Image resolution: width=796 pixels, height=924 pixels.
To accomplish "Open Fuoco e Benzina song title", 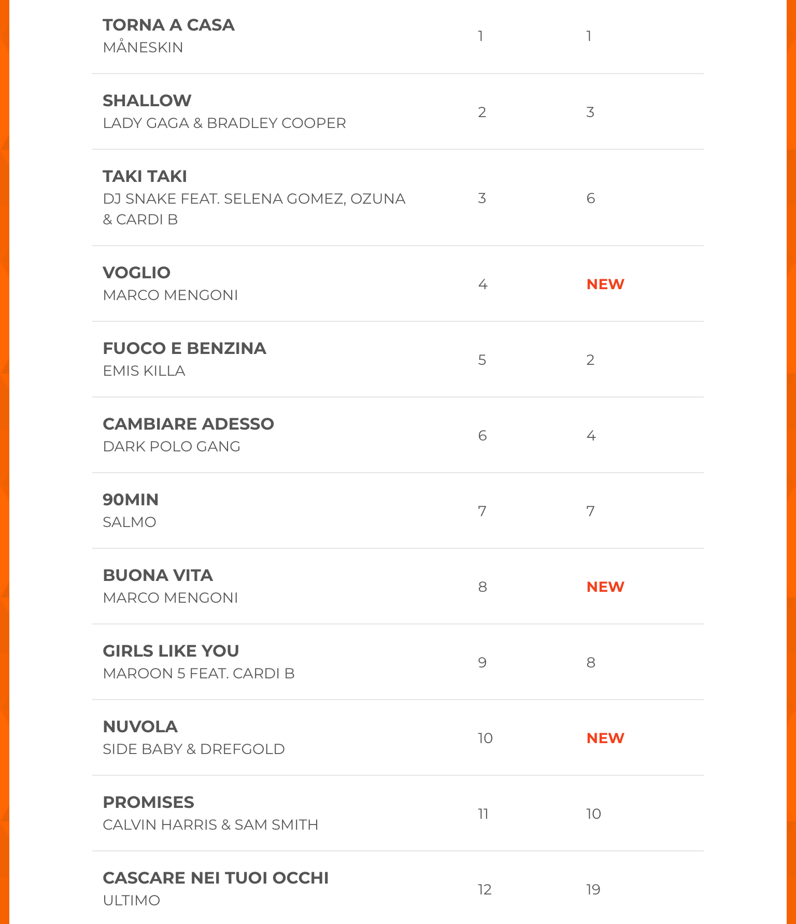I will click(x=184, y=348).
